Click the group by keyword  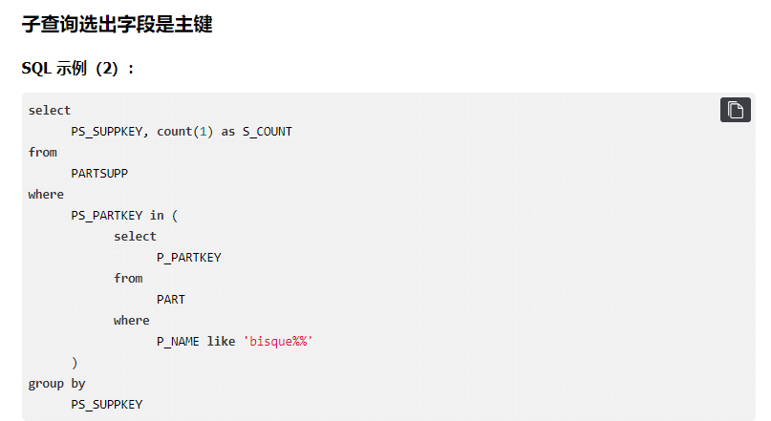[56, 384]
